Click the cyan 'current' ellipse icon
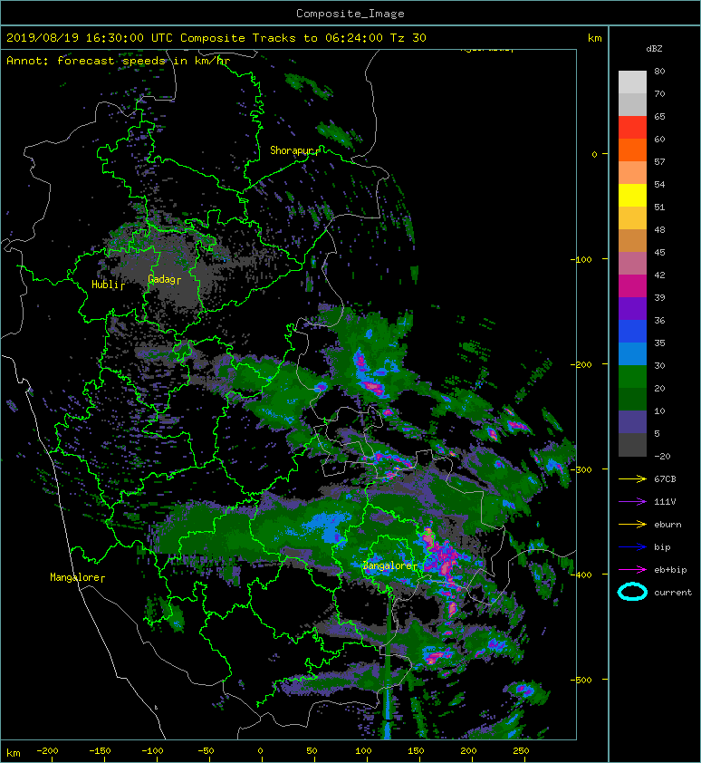The image size is (701, 763). [x=632, y=592]
